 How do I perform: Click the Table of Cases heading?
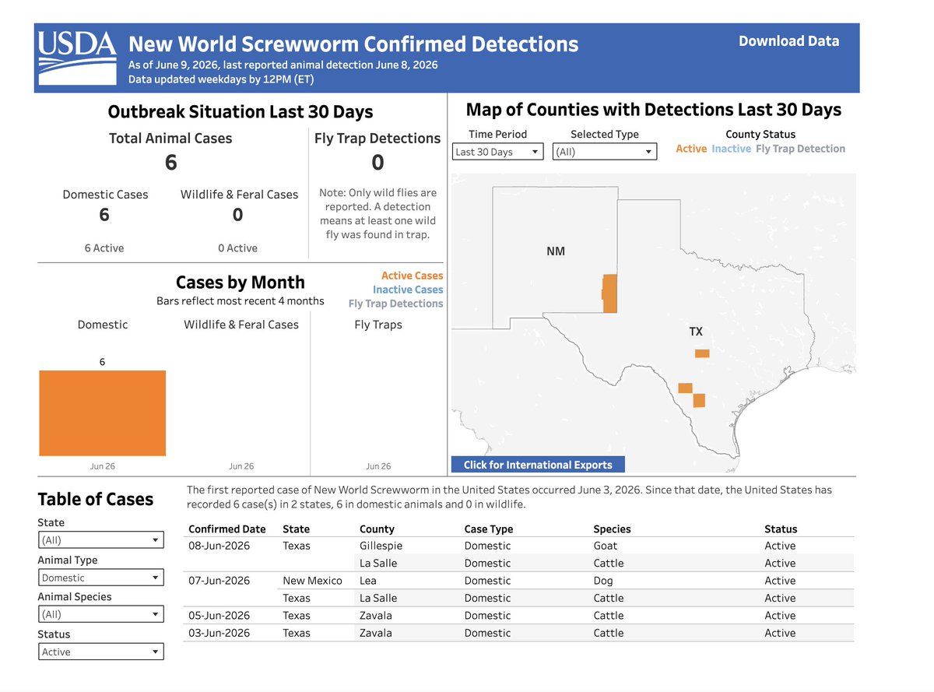point(96,500)
